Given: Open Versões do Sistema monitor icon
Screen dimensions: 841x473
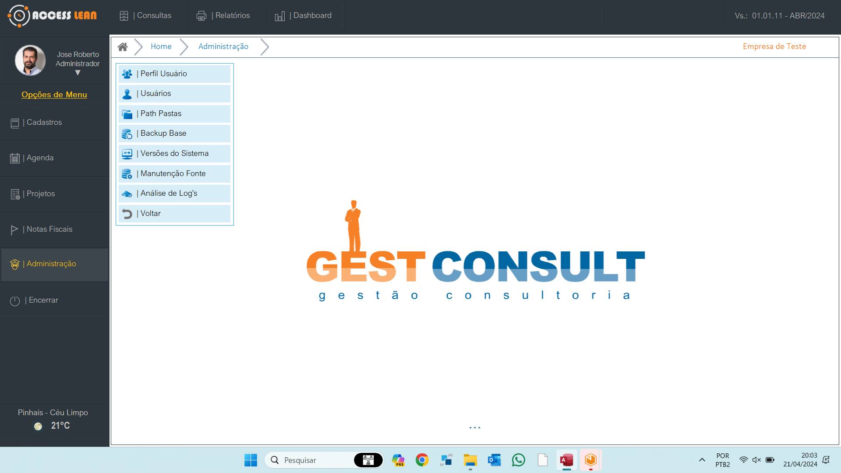Looking at the screenshot, I should coord(127,154).
